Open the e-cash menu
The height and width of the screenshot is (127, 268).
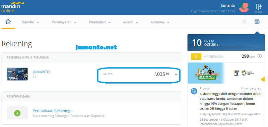point(131,22)
